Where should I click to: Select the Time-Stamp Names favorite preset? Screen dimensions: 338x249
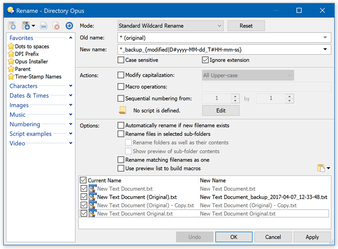(38, 77)
